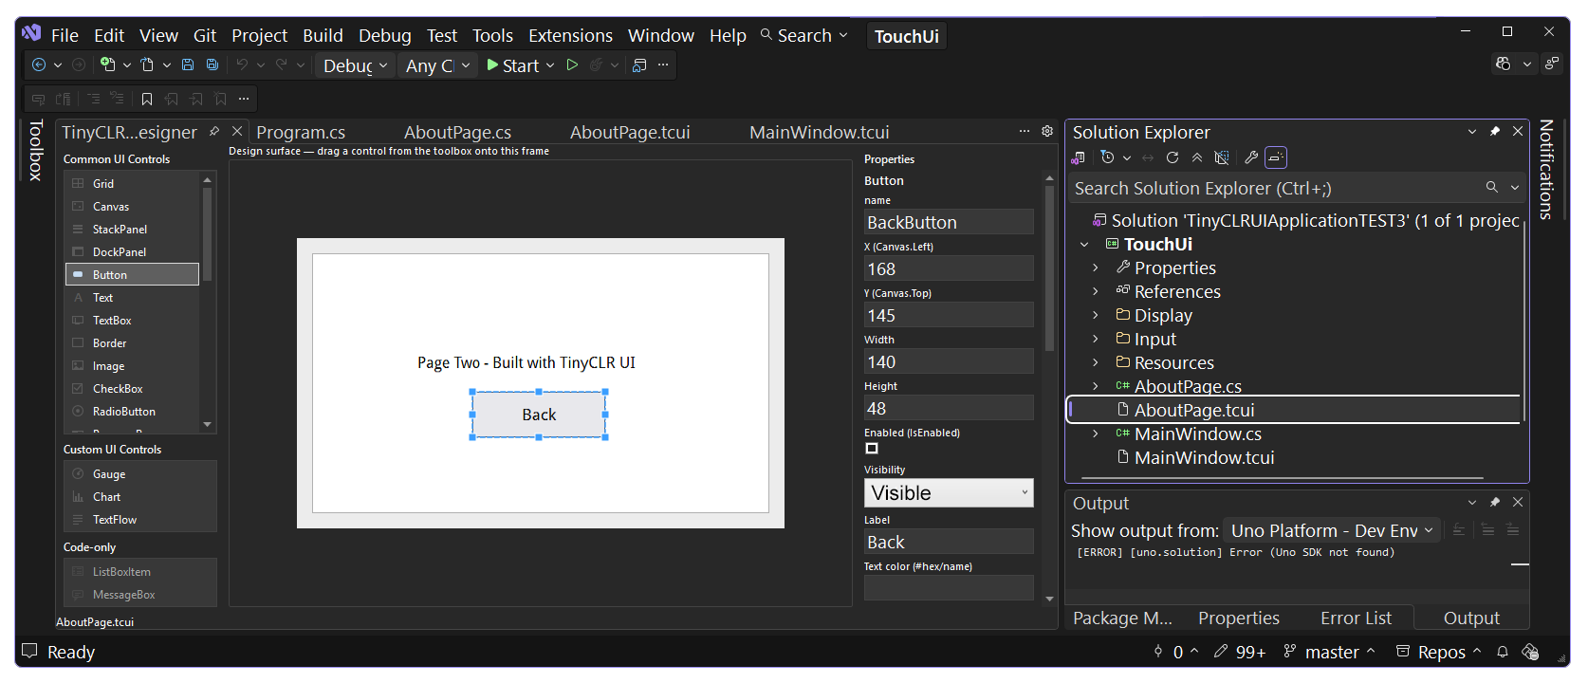
Task: Click the magnifier icon in the Solution Explorer search box
Action: (x=1492, y=188)
